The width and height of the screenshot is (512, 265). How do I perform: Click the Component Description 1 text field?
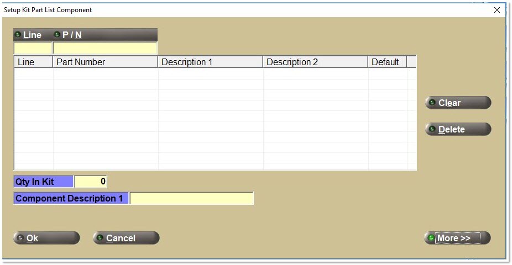(191, 198)
